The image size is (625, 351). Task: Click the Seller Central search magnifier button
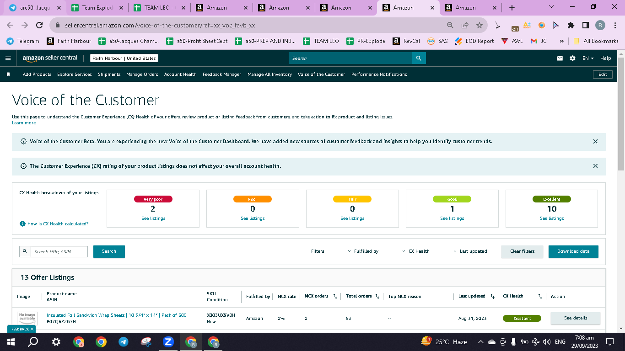[x=419, y=58]
